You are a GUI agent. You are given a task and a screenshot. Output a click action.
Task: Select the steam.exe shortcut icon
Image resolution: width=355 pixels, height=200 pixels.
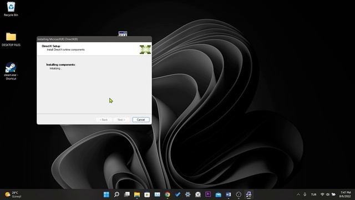point(11,71)
